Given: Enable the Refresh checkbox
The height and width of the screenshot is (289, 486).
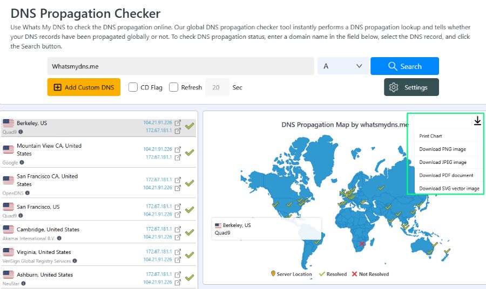Looking at the screenshot, I should click(x=173, y=87).
